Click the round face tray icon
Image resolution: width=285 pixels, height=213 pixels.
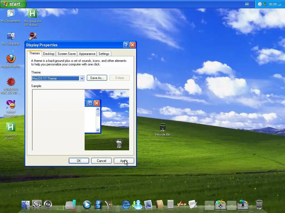(x=260, y=4)
